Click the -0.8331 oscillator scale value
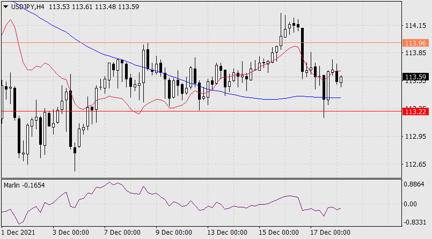The width and height of the screenshot is (432, 239). click(415, 222)
